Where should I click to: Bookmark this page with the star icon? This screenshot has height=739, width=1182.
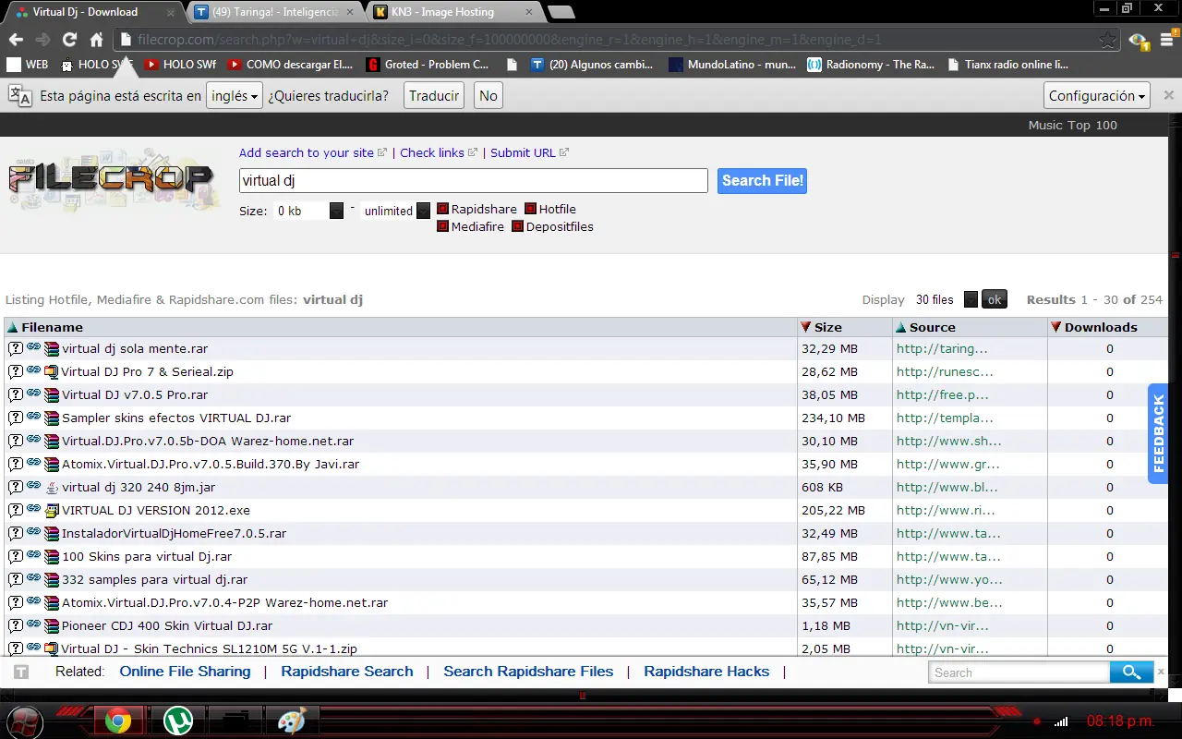tap(1107, 40)
